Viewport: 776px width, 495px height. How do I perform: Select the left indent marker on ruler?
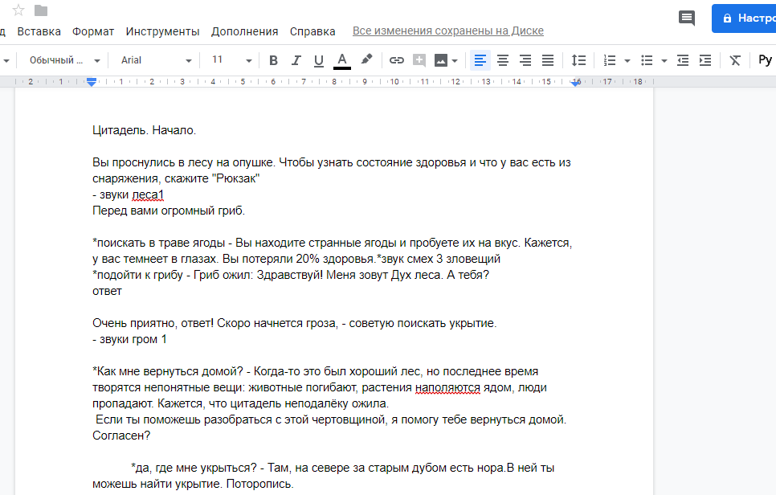(92, 83)
